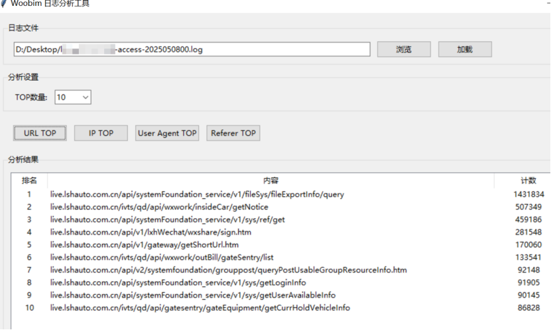Select the getCurrHoldVehicleInfo row
This screenshot has width=551, height=330.
[x=280, y=308]
